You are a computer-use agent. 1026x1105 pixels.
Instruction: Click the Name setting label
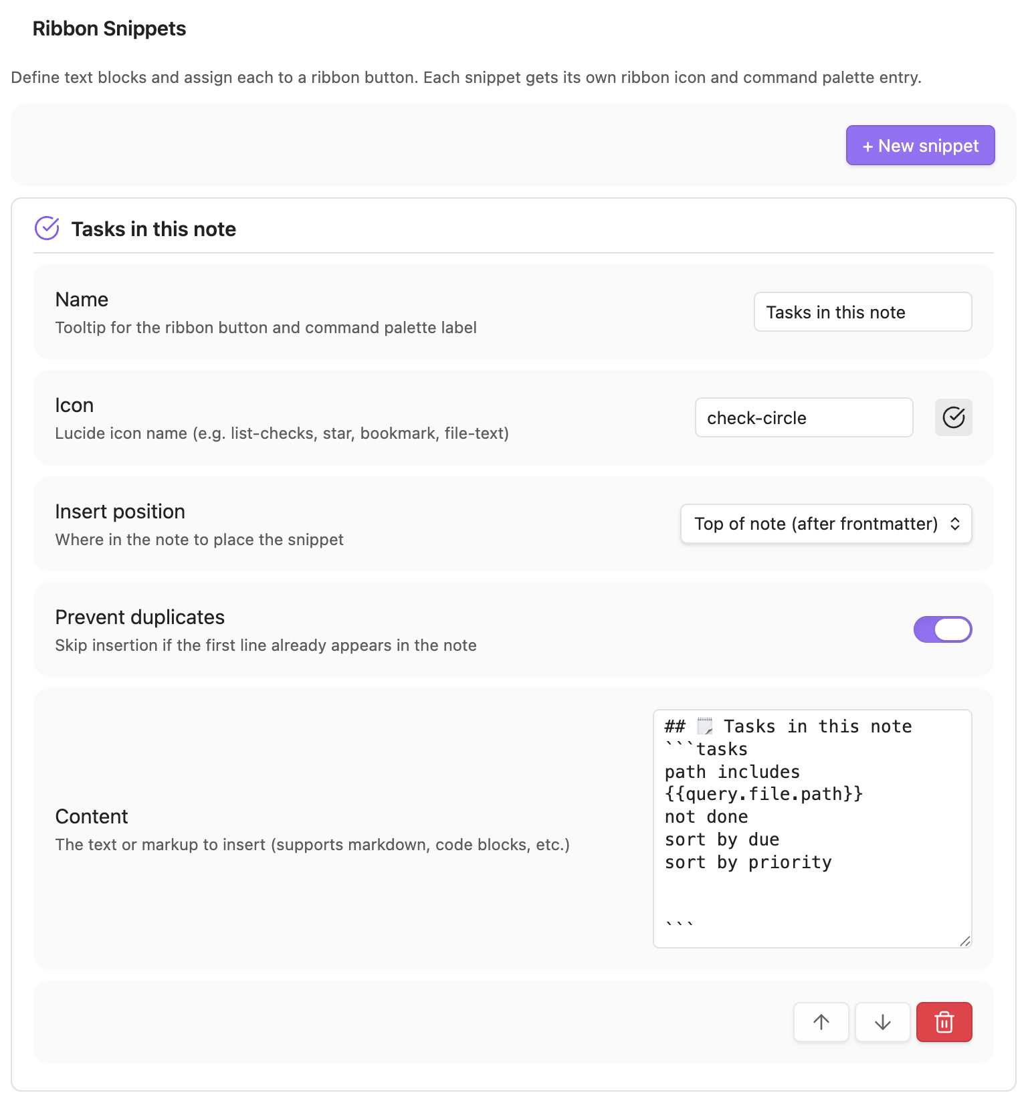(82, 299)
